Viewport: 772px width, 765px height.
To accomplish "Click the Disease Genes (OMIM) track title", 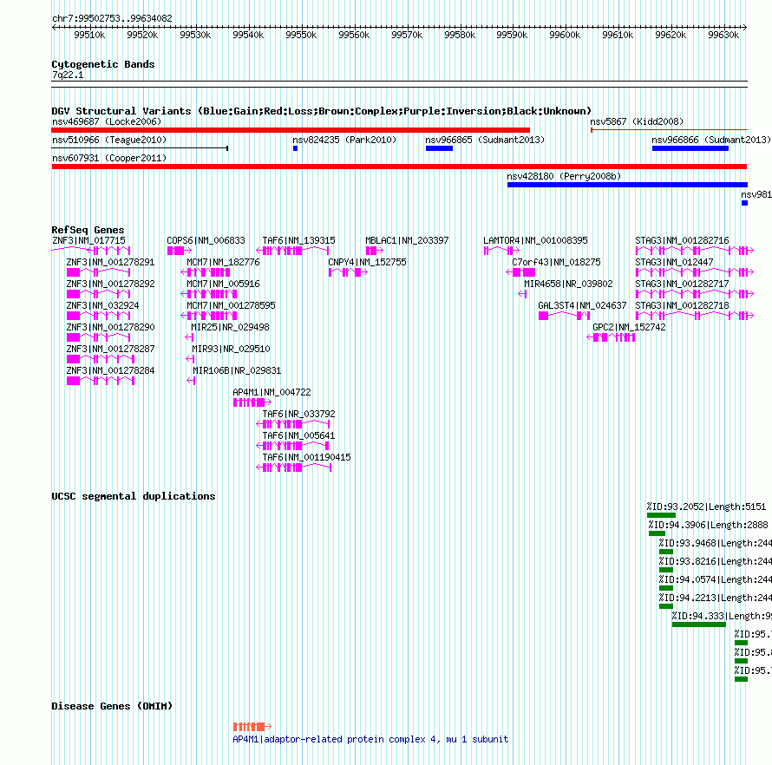I will pyautogui.click(x=112, y=706).
